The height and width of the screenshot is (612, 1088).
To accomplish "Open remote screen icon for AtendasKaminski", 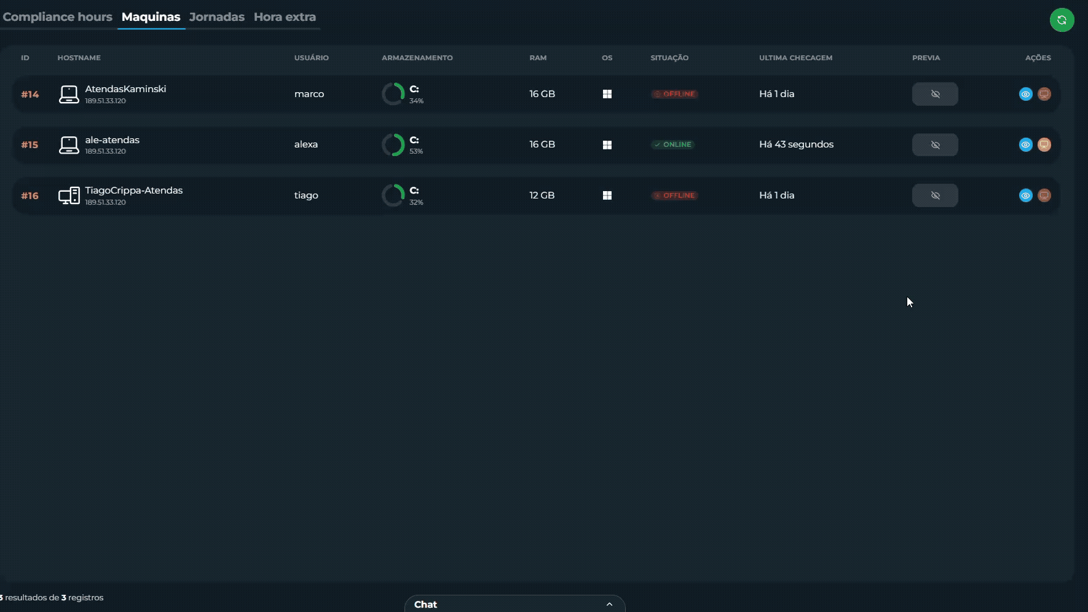I will point(1044,94).
